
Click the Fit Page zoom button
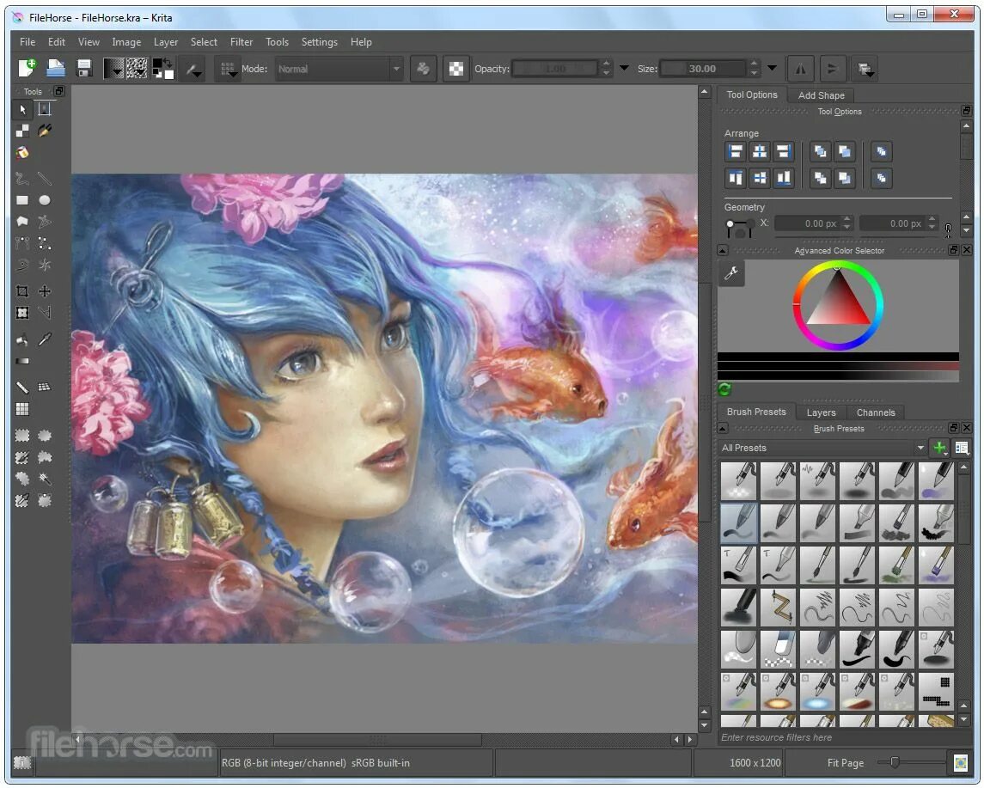[846, 762]
